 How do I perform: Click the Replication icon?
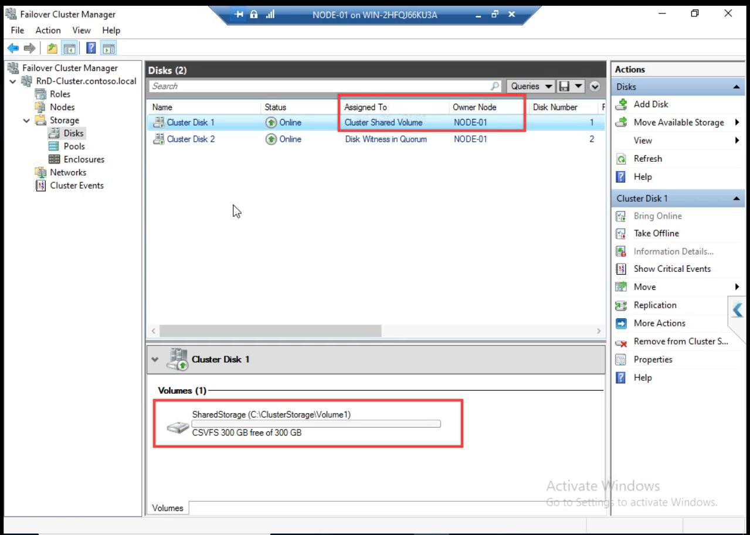(621, 305)
